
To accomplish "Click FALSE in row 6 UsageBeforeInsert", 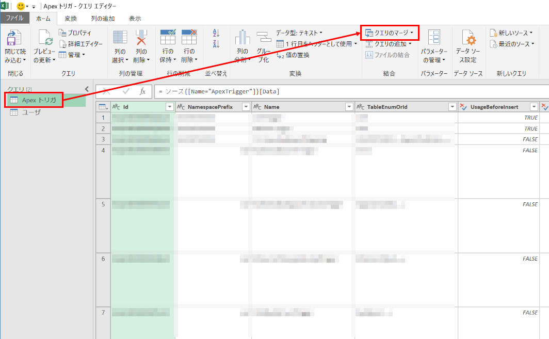I will [530, 259].
